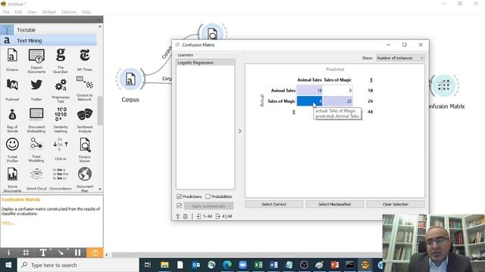The image size is (485, 272).
Task: Select The Guardian widget
Action: 61,61
